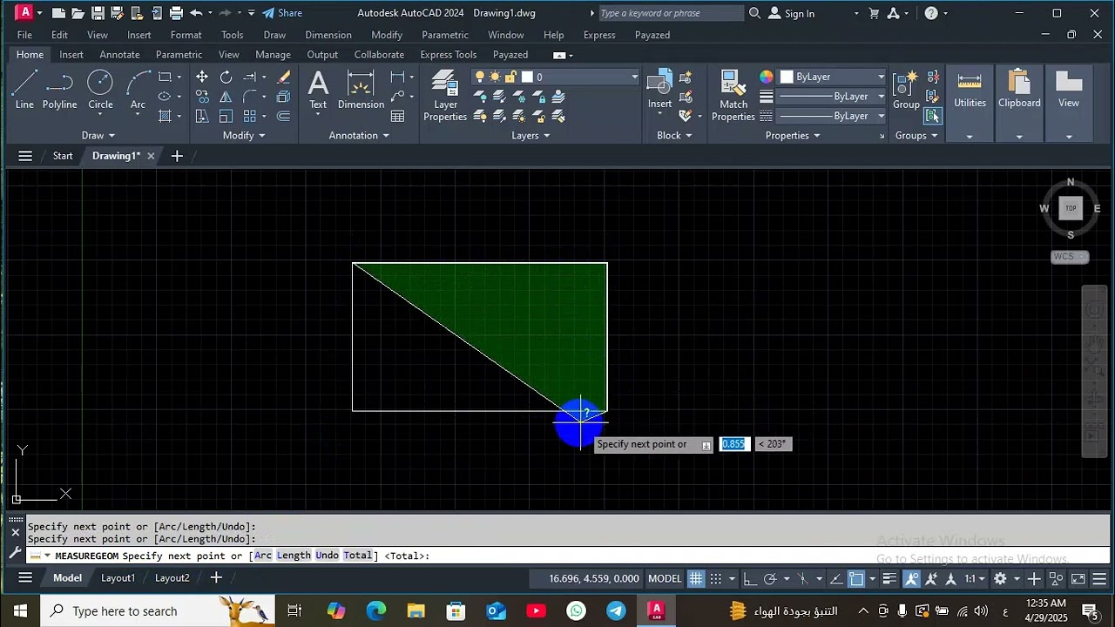Expand the Annotation panel
Screen dimensions: 1115x627
click(x=359, y=135)
